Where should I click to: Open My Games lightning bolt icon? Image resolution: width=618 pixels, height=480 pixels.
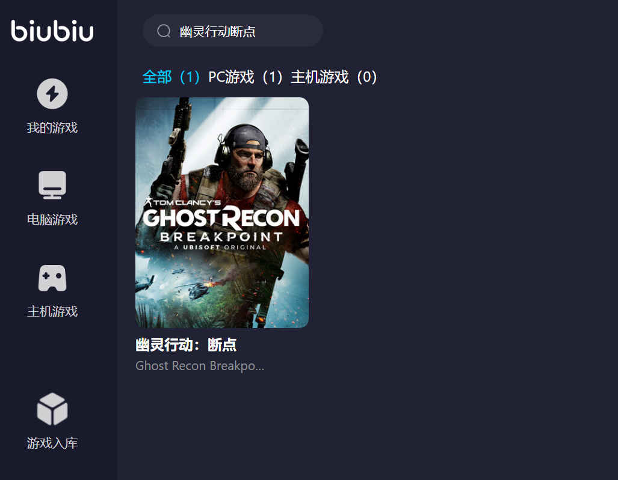[52, 94]
